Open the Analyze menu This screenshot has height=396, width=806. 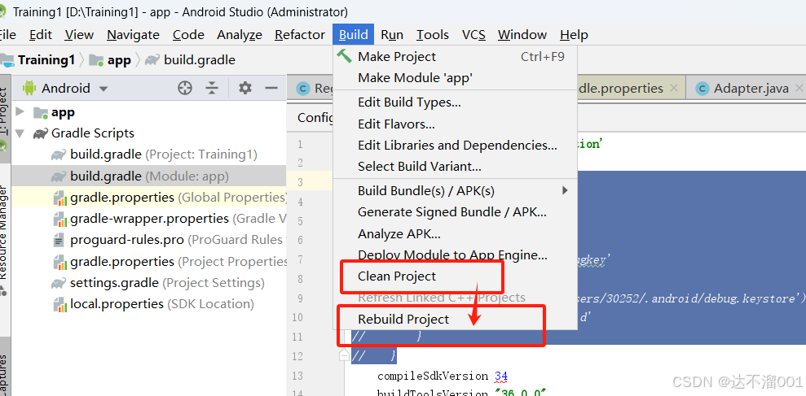pos(240,35)
